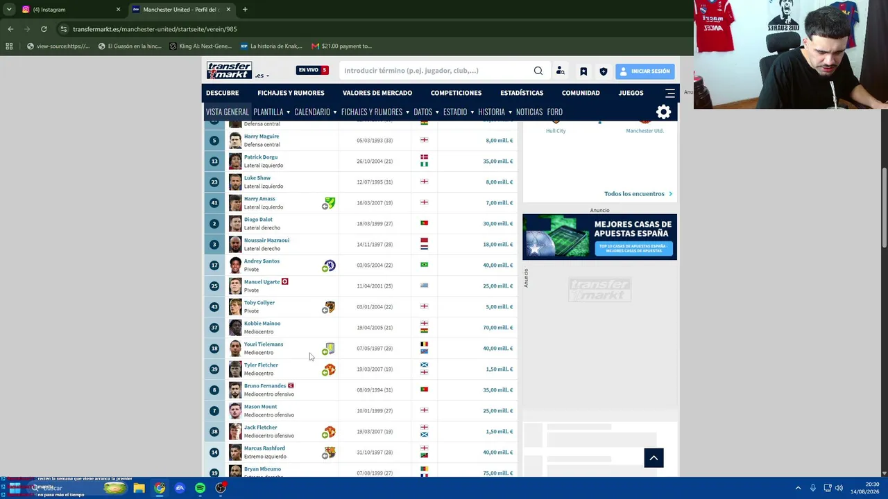888x499 pixels.
Task: Click the scroll-to-top arrow button
Action: pyautogui.click(x=654, y=458)
